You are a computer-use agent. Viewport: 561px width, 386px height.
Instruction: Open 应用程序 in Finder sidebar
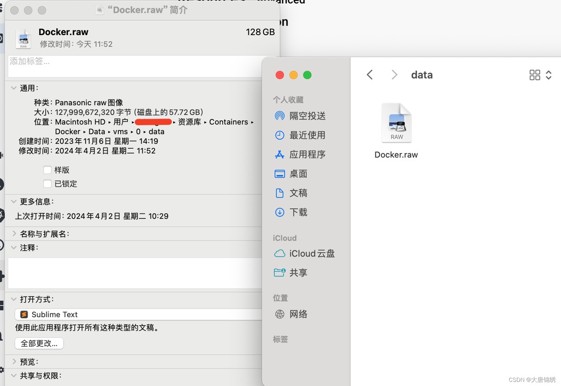point(308,154)
